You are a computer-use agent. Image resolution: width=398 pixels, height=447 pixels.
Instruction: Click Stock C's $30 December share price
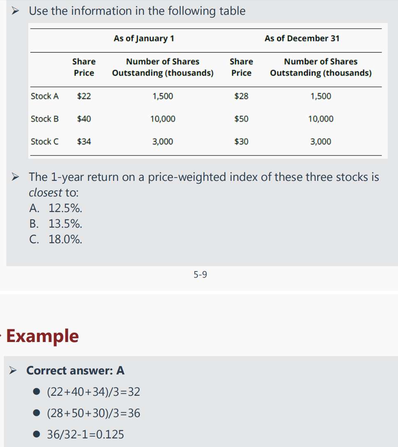pos(241,141)
